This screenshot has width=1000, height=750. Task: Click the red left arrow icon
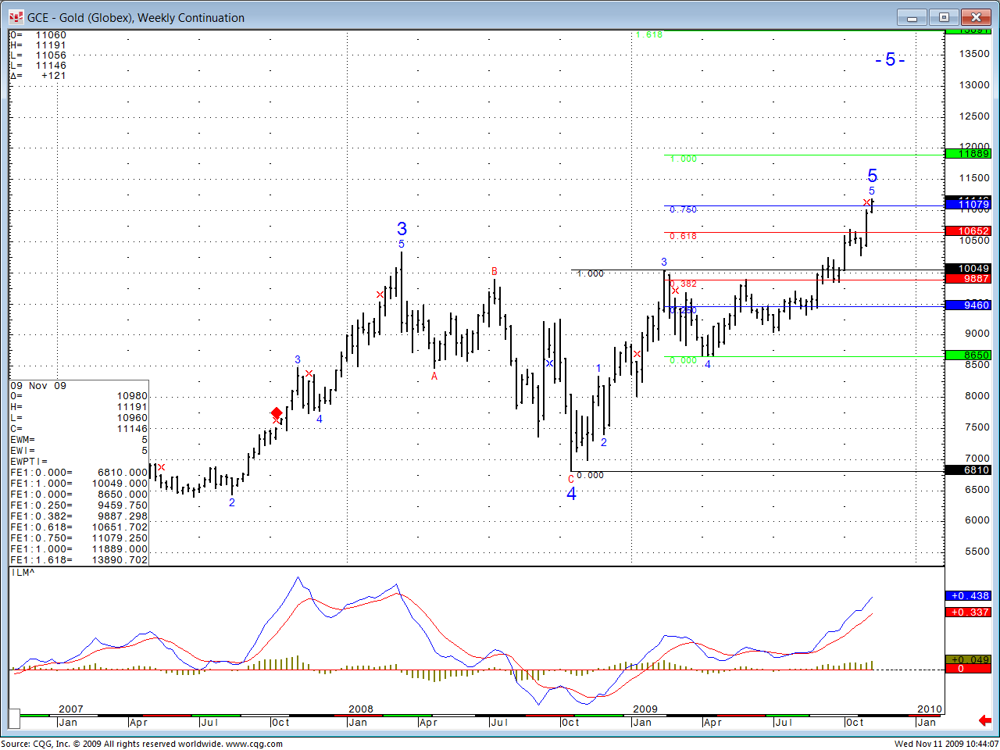click(985, 720)
